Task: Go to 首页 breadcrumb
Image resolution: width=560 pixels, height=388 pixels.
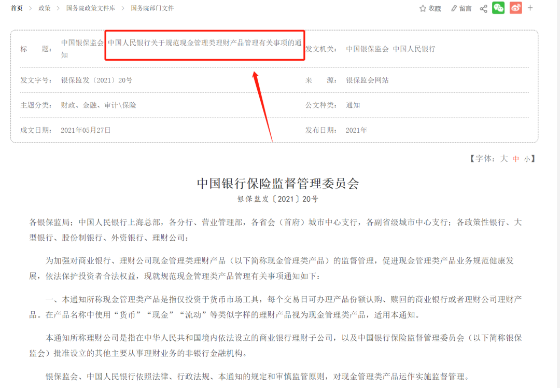Action: pos(17,8)
